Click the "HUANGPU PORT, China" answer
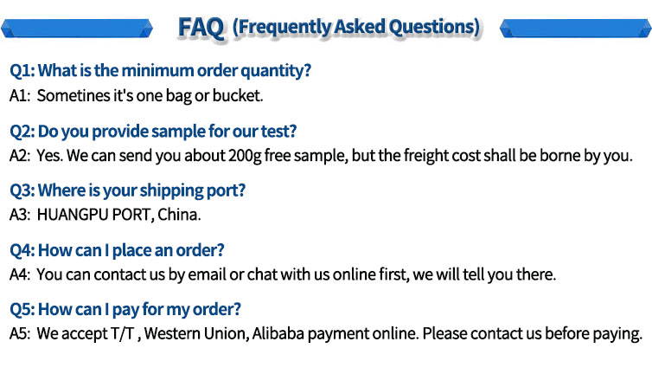 (118, 214)
